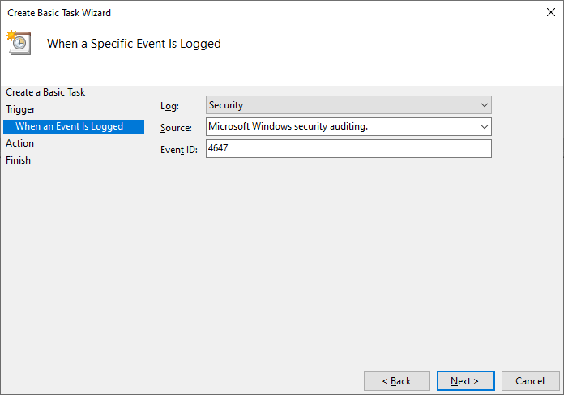Click the When a Specific Event Is Logged heading
The height and width of the screenshot is (395, 564).
coord(134,44)
